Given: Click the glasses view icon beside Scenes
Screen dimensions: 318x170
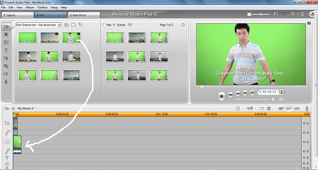Looking at the screenshot, I should (130, 25).
